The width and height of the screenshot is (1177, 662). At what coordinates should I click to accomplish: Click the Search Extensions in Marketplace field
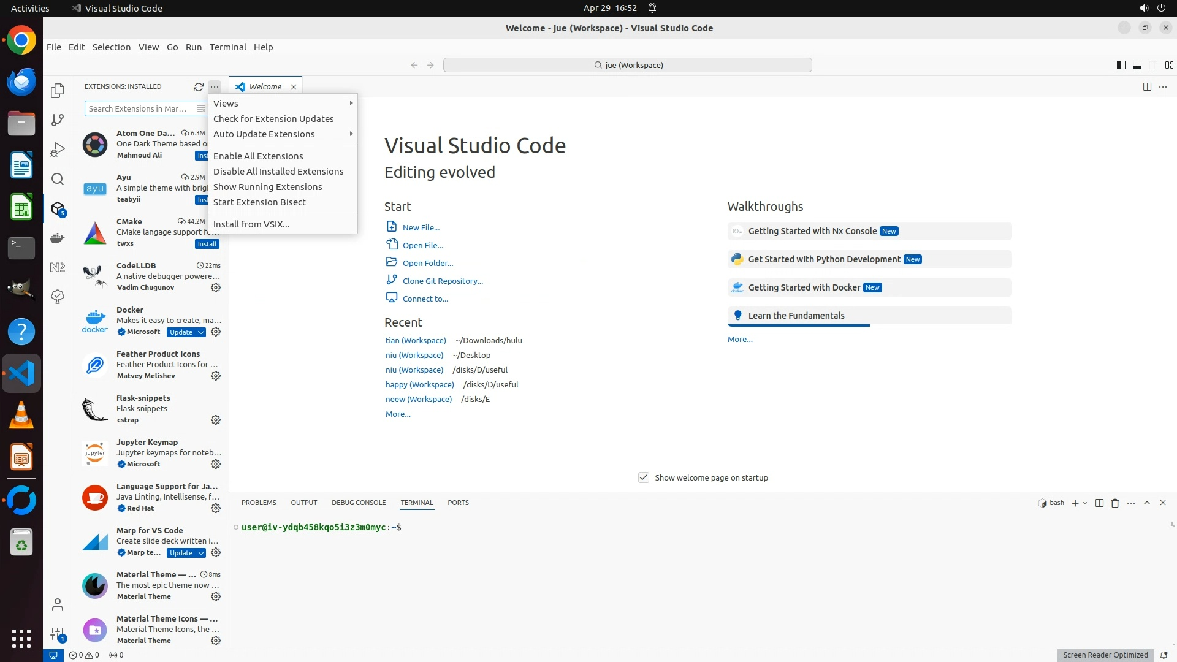click(139, 108)
